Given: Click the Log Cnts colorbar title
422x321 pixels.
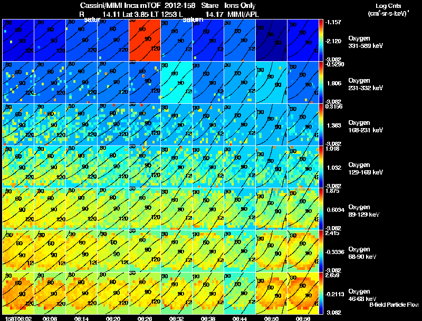Looking at the screenshot, I should (x=388, y=9).
